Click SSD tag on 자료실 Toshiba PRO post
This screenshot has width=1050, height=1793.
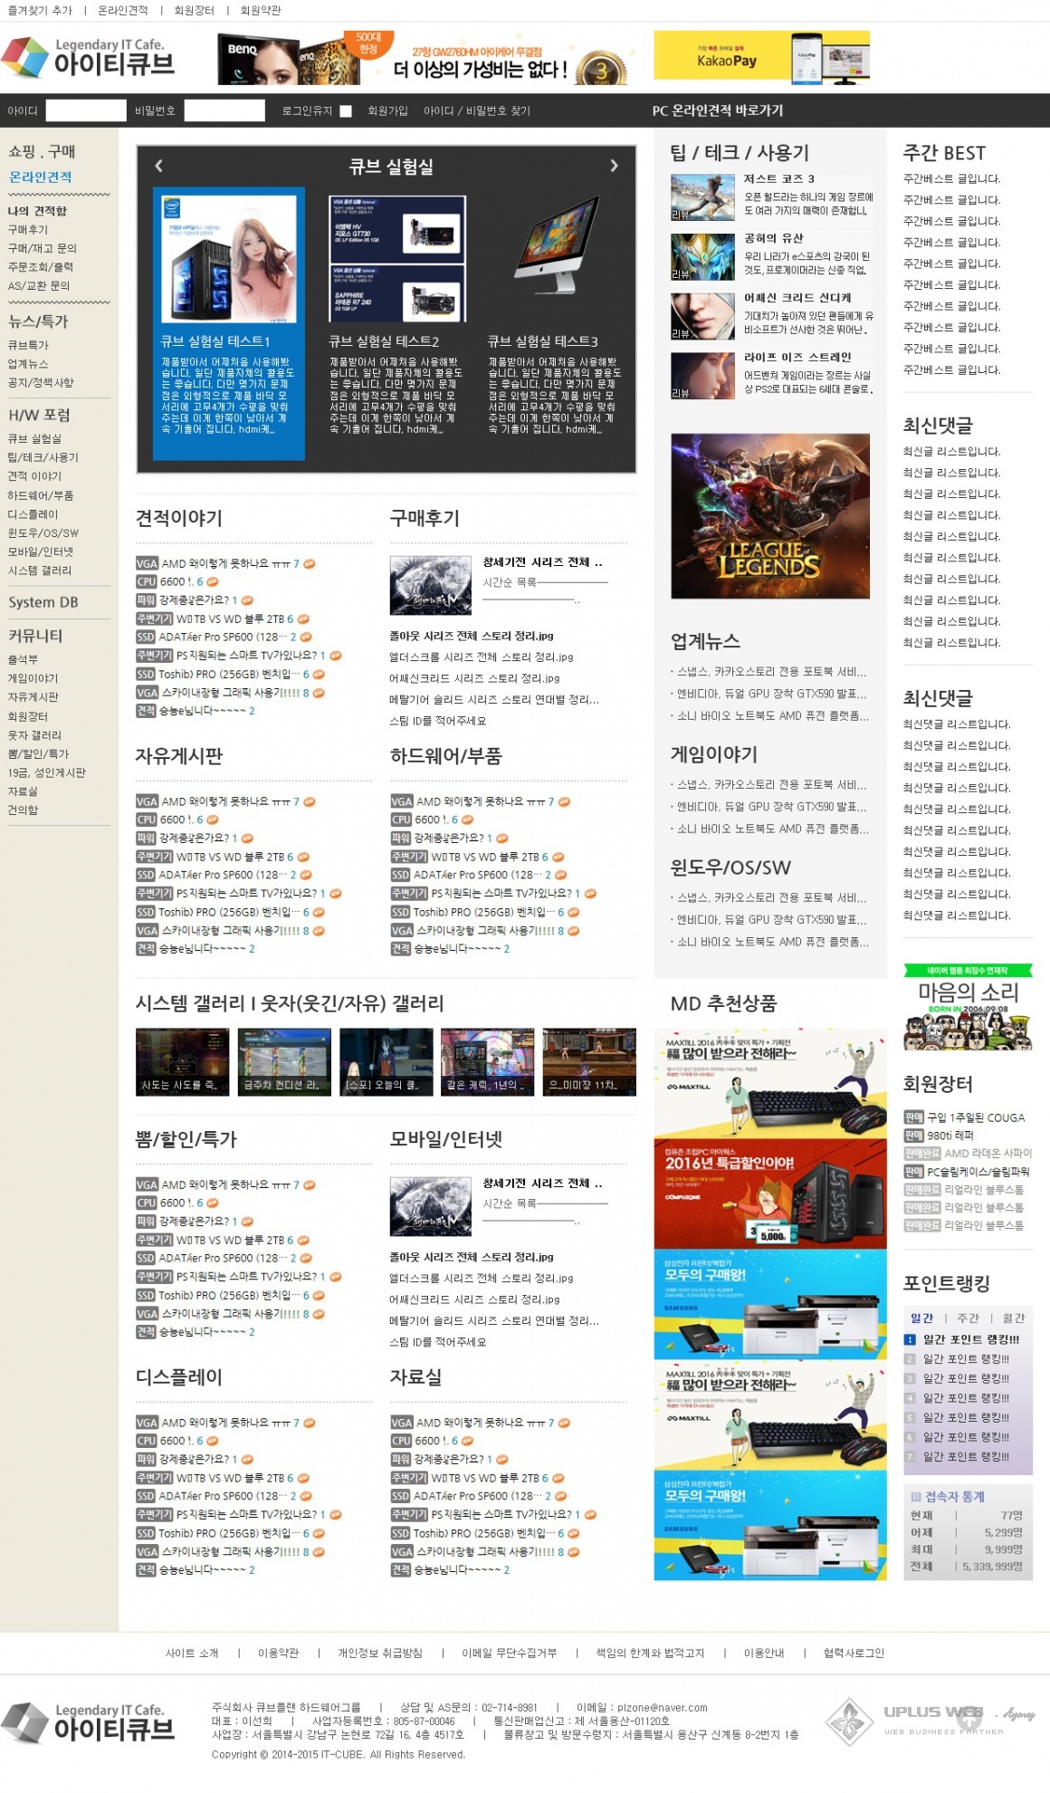(400, 1533)
